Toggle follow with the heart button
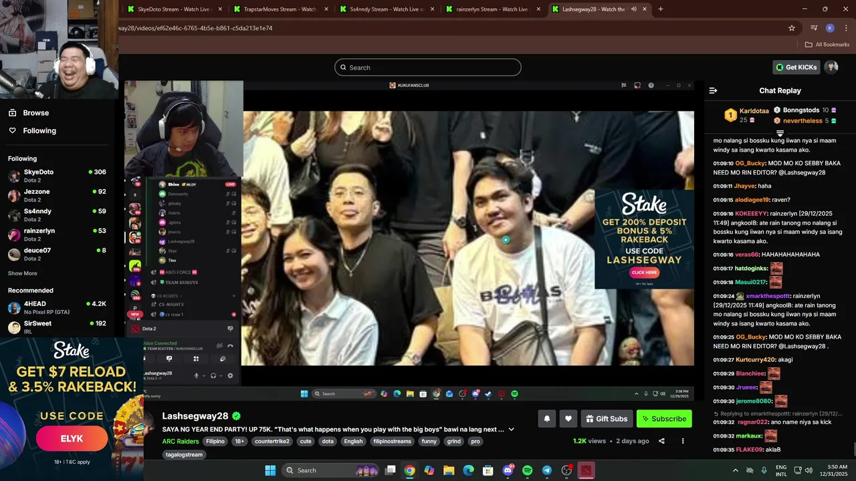The width and height of the screenshot is (856, 481). tap(568, 419)
